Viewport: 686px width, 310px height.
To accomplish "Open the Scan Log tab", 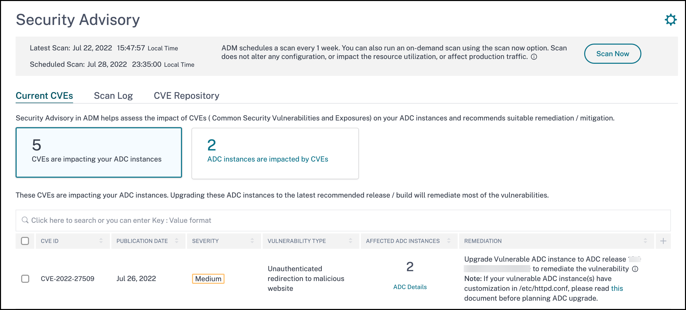I will tap(113, 96).
